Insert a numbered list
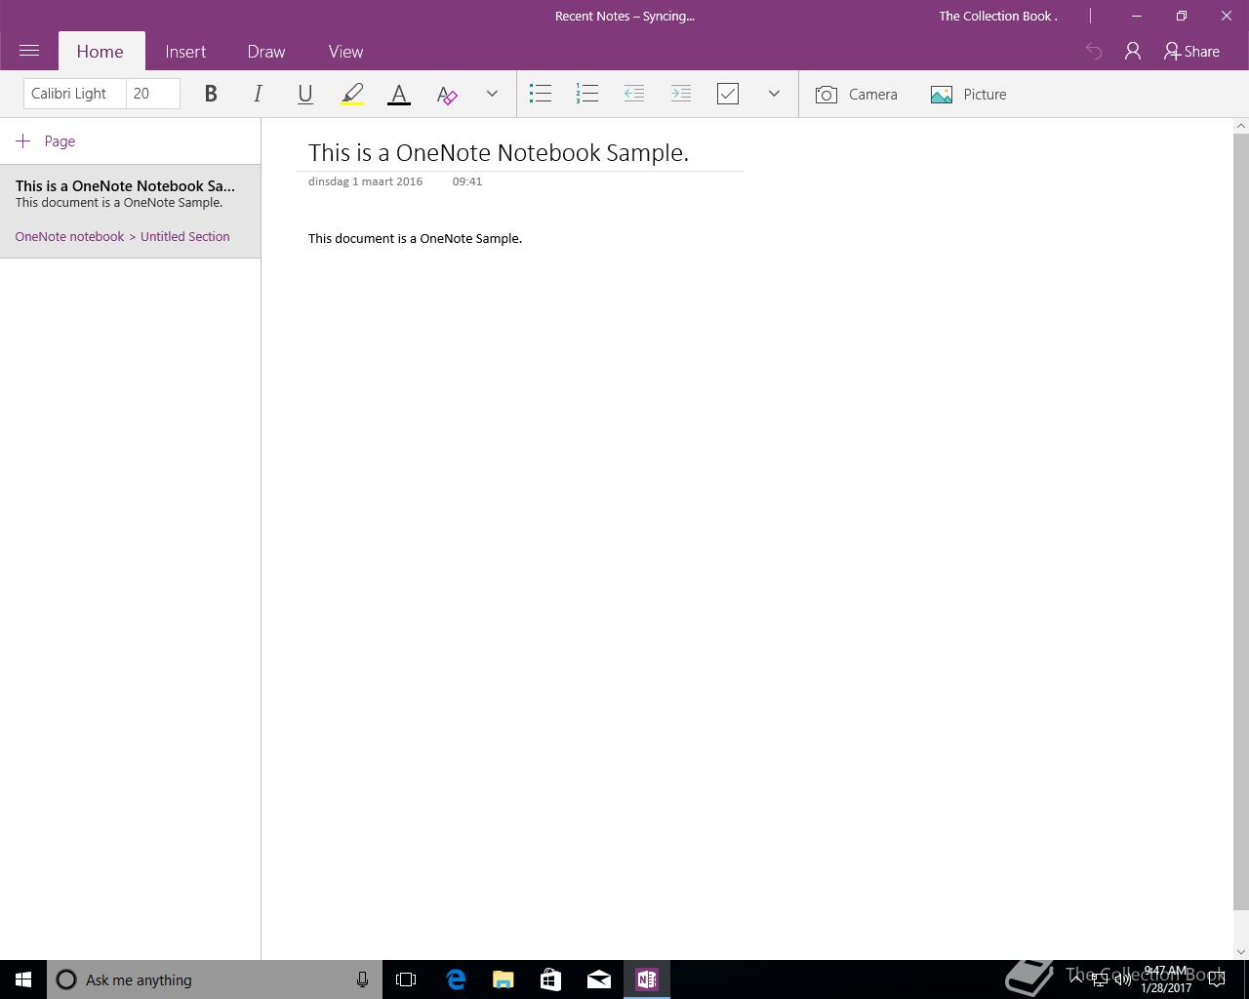 point(587,94)
